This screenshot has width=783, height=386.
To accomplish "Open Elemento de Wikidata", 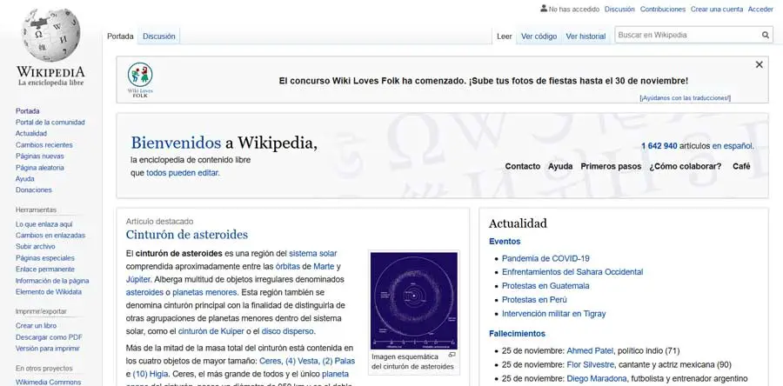I will (x=49, y=292).
